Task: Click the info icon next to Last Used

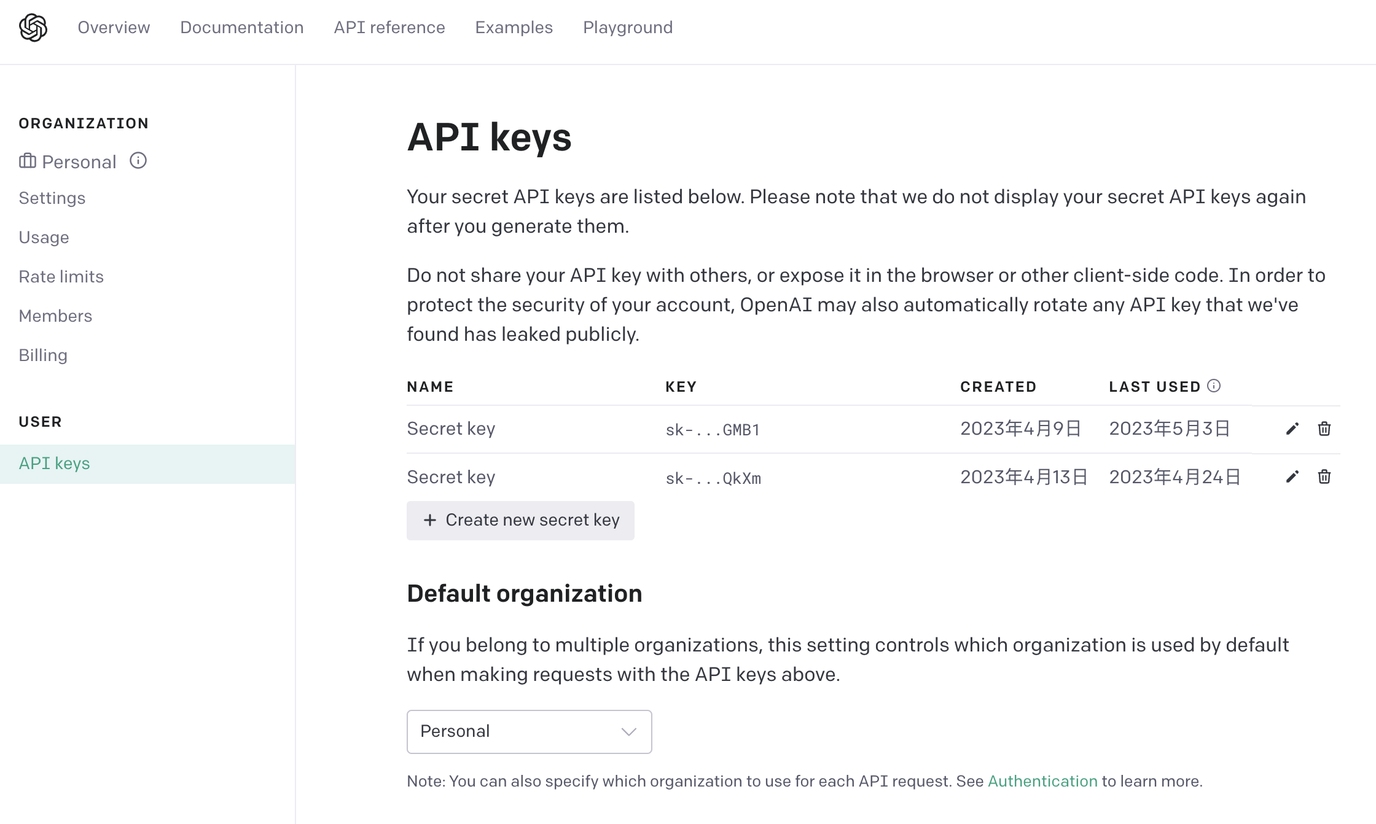Action: point(1214,386)
